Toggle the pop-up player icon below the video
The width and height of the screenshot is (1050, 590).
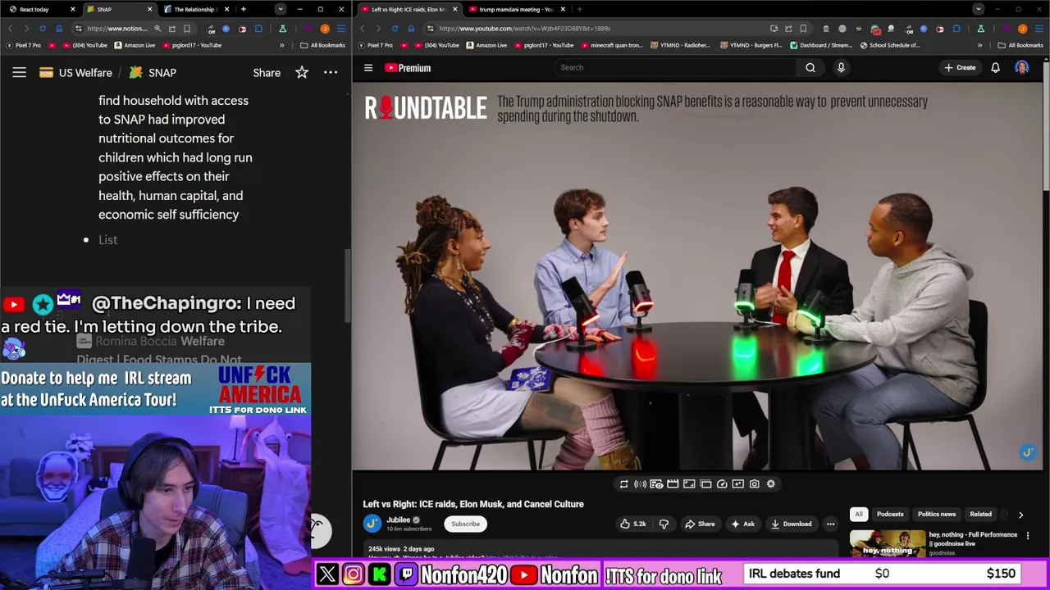click(705, 484)
